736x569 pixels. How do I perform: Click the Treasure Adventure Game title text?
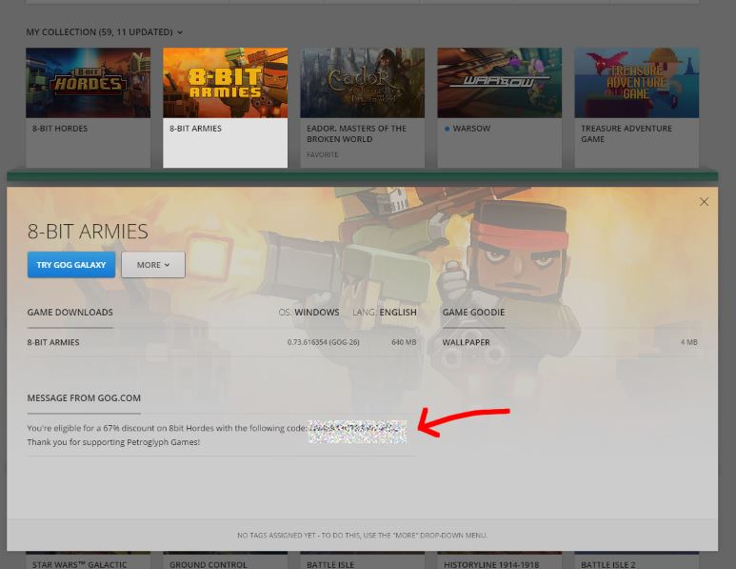coord(627,133)
